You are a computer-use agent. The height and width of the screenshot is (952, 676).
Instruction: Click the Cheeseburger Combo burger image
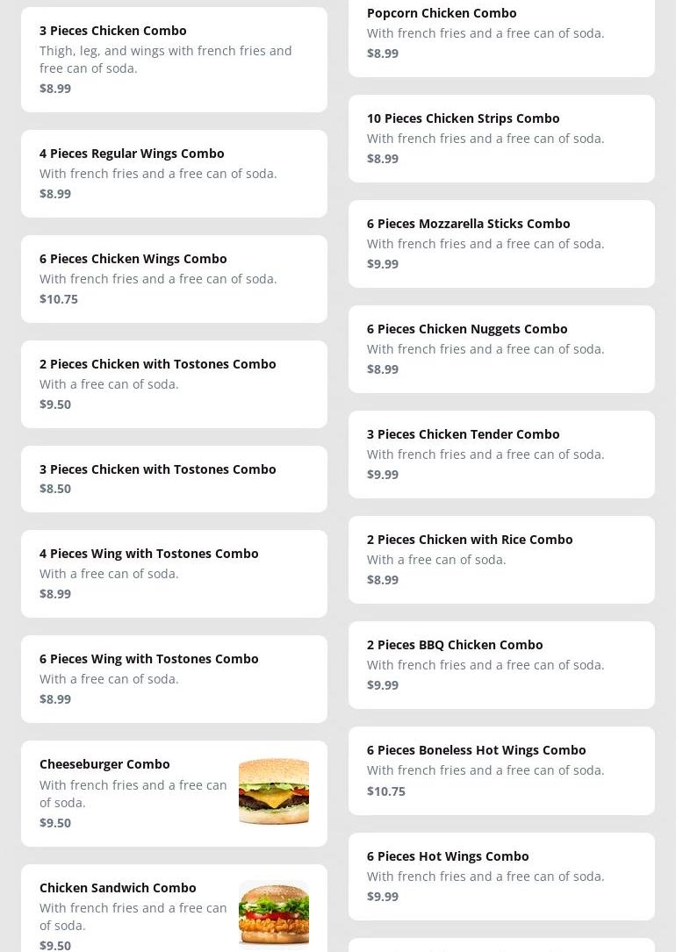click(x=273, y=792)
